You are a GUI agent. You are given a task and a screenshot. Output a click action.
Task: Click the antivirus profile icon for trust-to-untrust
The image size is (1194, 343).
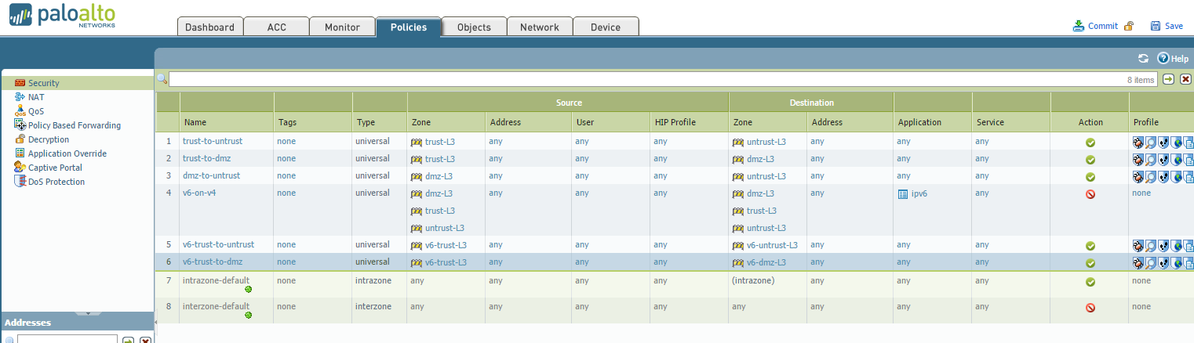(1138, 143)
